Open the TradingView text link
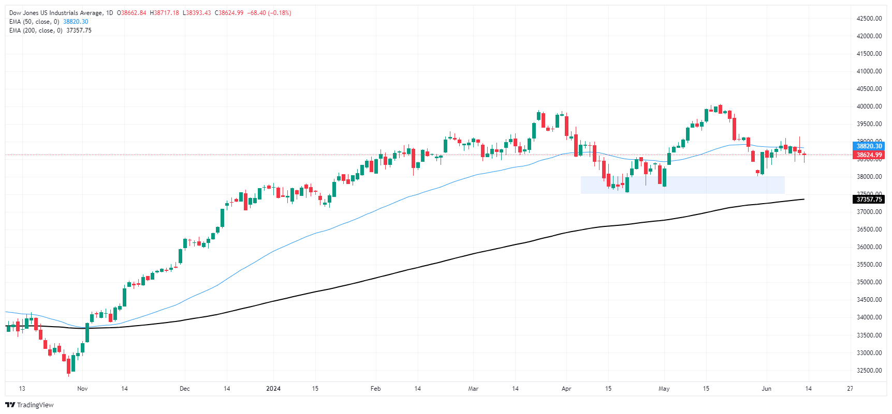 (35, 405)
